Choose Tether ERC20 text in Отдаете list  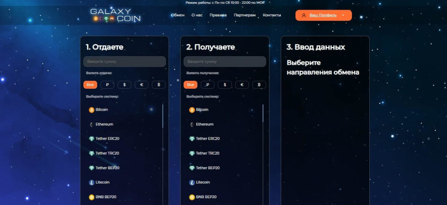pyautogui.click(x=107, y=138)
